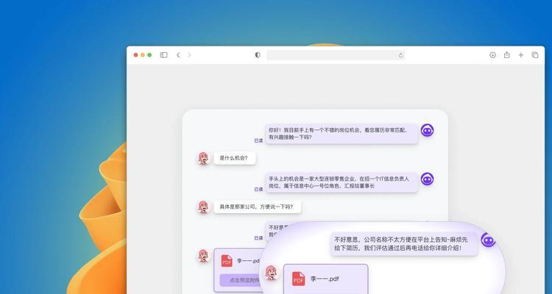The width and height of the screenshot is (552, 294).
Task: Click recruiter avatar beside first message
Action: [x=427, y=131]
